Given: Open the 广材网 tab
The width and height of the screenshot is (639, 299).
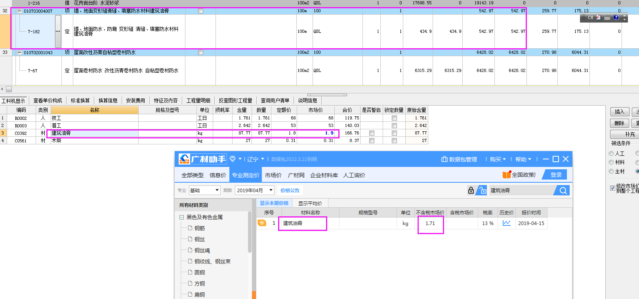Looking at the screenshot, I should point(296,175).
